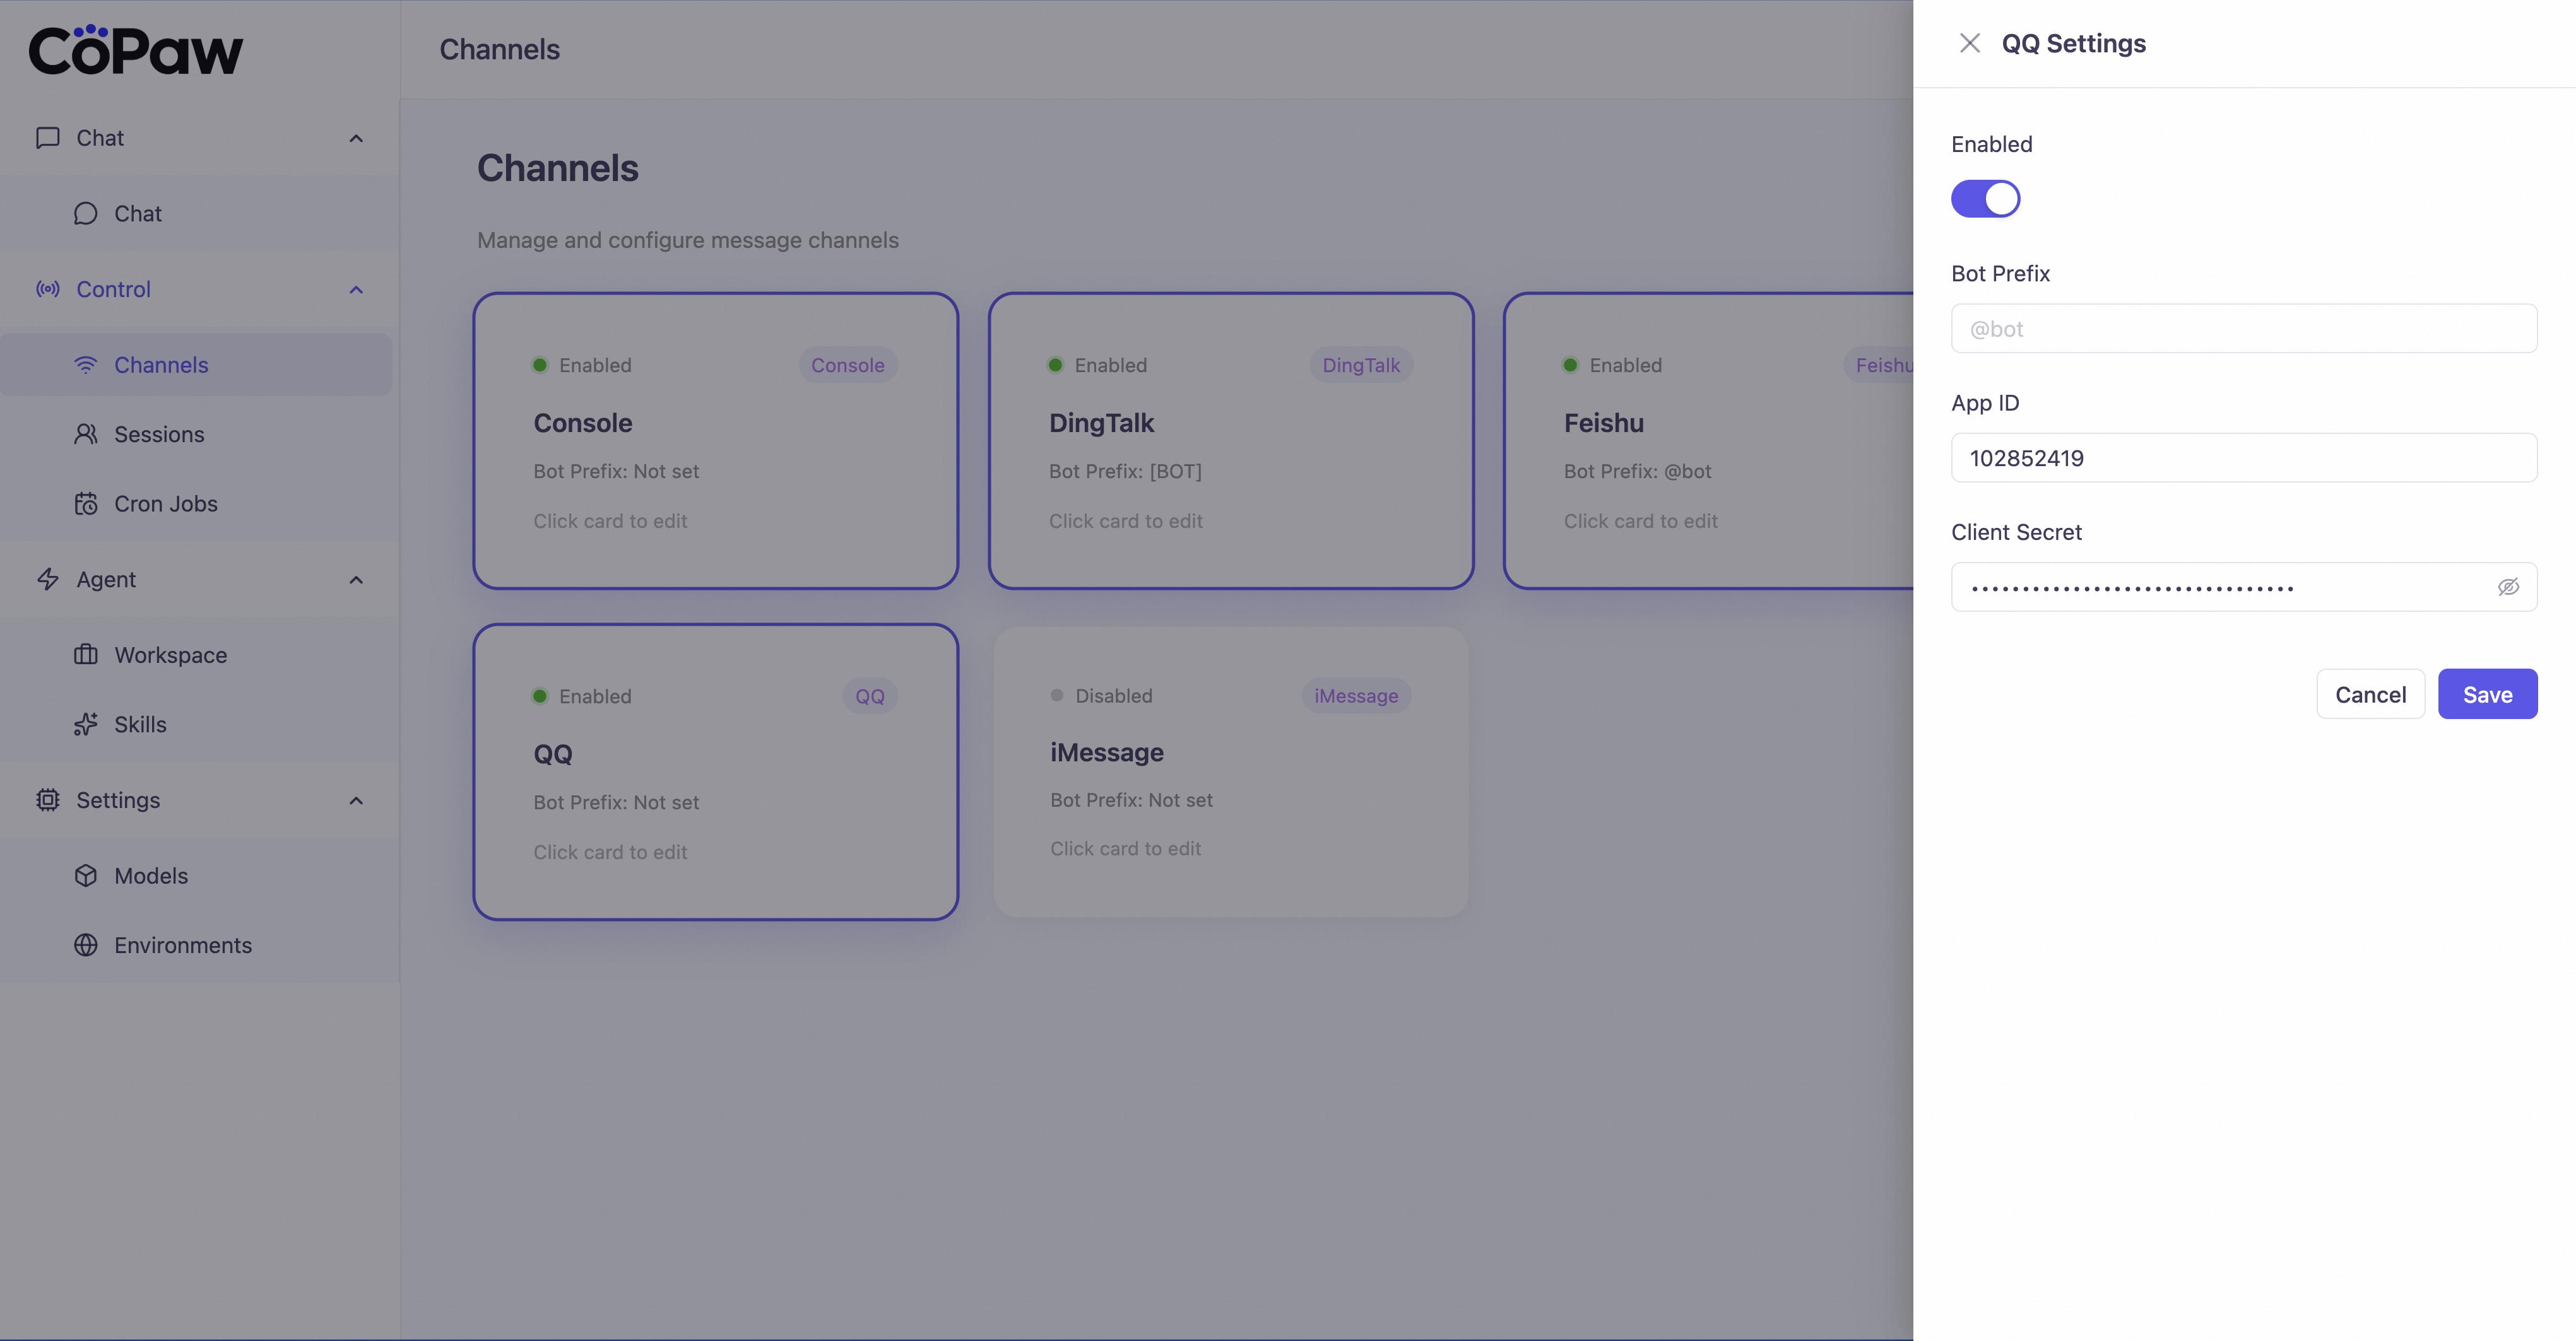The width and height of the screenshot is (2576, 1341).
Task: Collapse the Settings section chevron
Action: (356, 800)
